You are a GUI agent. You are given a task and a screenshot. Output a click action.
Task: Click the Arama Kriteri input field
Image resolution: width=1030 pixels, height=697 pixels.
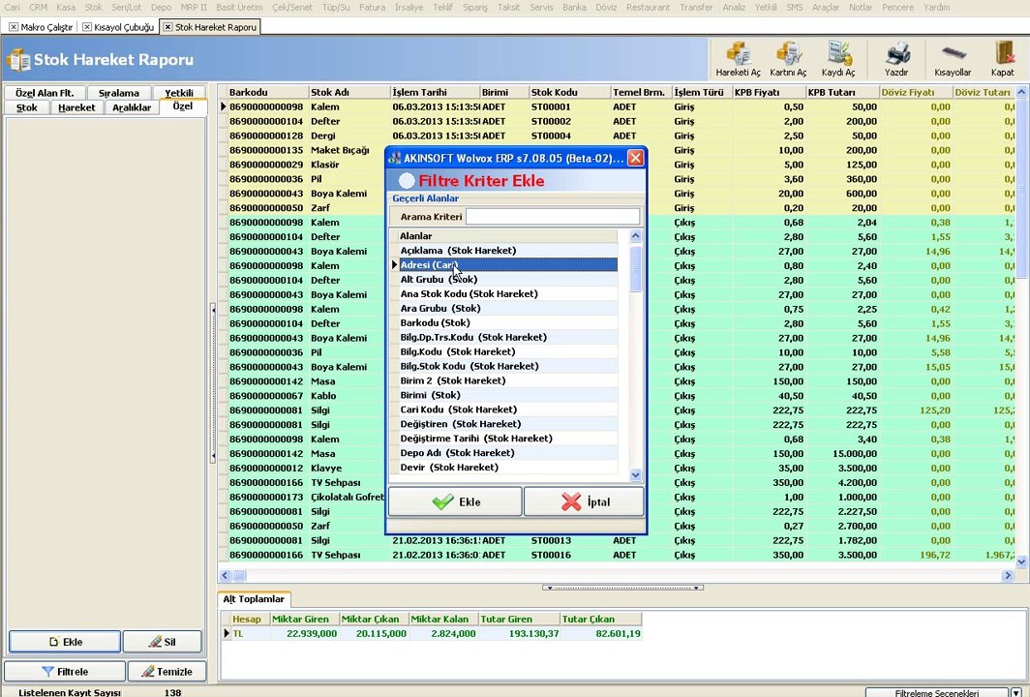[x=553, y=216]
